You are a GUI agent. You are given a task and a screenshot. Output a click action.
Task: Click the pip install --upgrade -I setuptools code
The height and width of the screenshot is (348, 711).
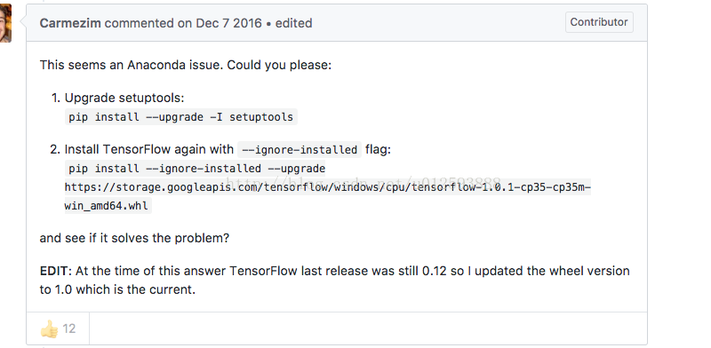click(181, 117)
